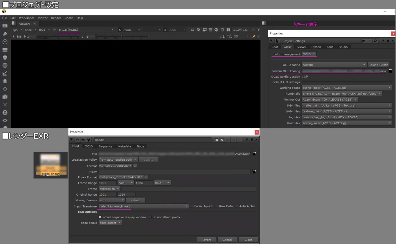
Task: Disable offset negative display window checkbox
Action: point(100,217)
